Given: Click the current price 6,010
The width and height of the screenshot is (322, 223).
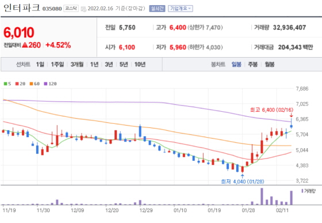Looking at the screenshot, I should [18, 32].
